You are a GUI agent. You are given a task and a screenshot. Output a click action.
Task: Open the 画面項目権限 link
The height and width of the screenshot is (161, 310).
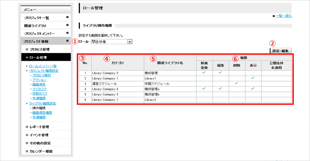42,113
